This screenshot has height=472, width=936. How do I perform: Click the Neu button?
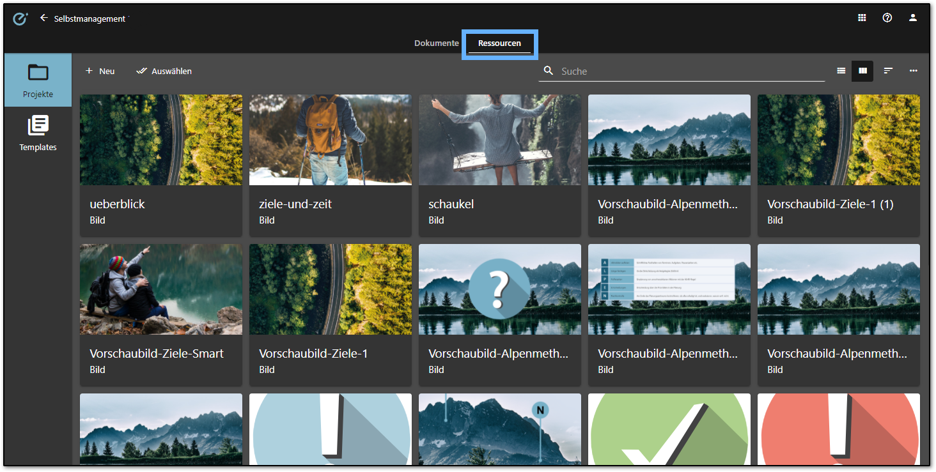(100, 71)
